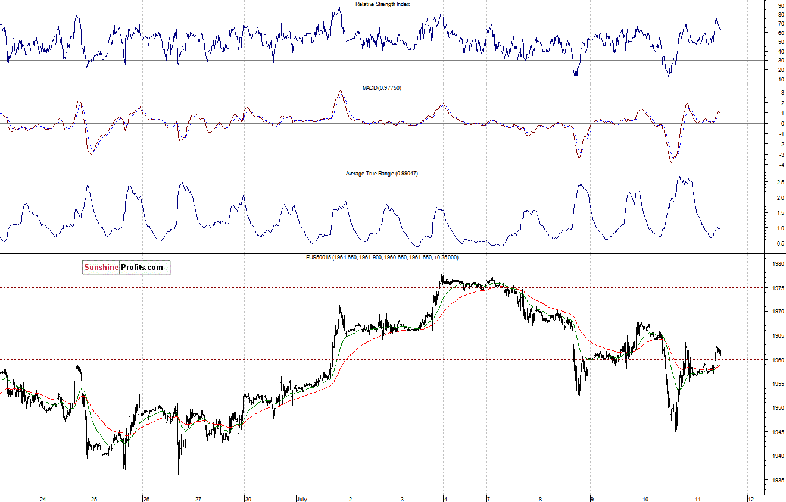This screenshot has height=502, width=786.
Task: Click the 25 date label
Action: [94, 498]
